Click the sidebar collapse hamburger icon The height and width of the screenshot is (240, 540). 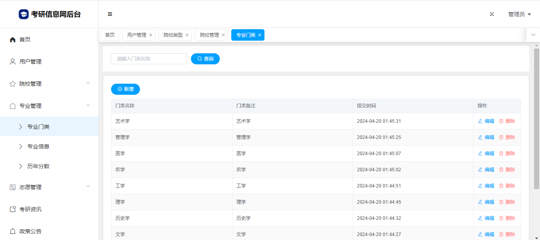pyautogui.click(x=110, y=14)
